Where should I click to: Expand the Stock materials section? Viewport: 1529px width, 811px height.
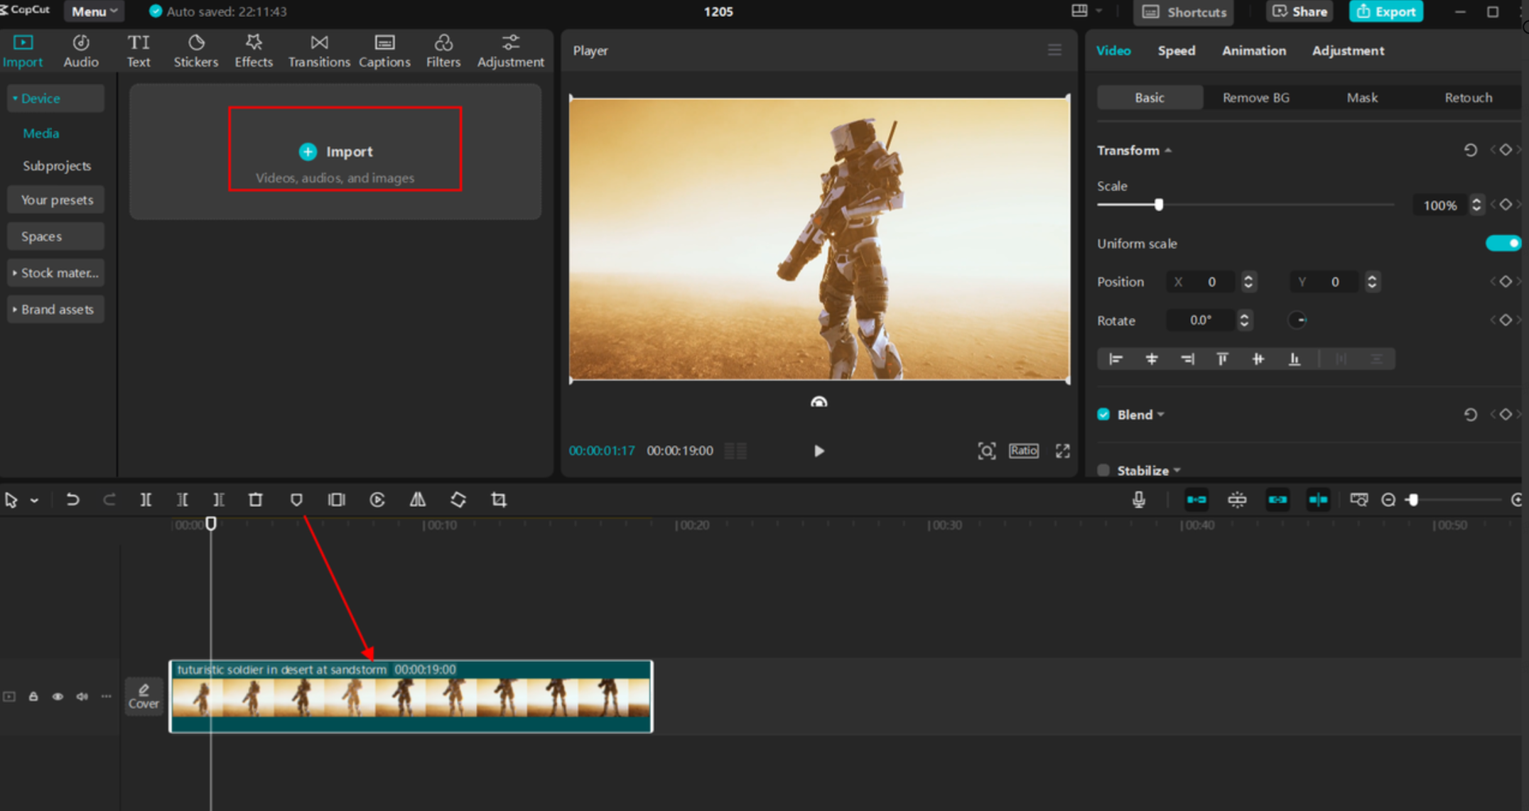55,273
